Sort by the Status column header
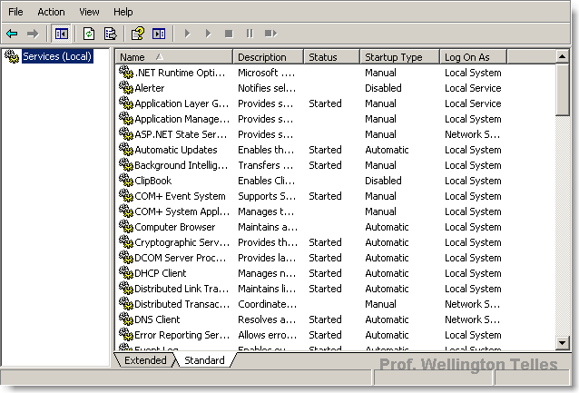Image resolution: width=579 pixels, height=393 pixels. click(x=331, y=57)
